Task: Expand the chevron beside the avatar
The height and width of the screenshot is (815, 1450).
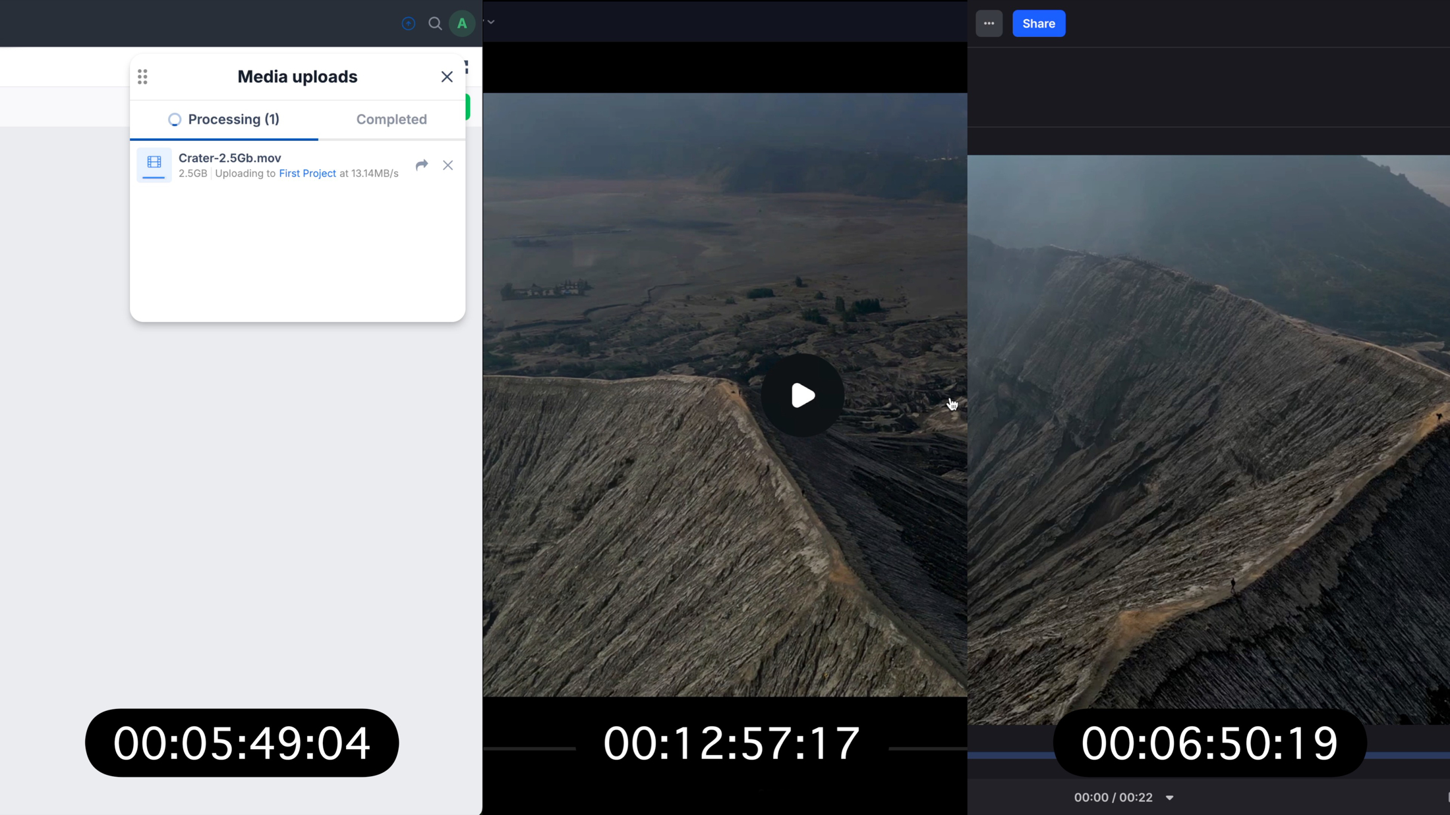Action: click(x=491, y=22)
